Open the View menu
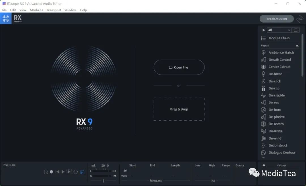Screen dimensions: 306x186 [x=23, y=10]
